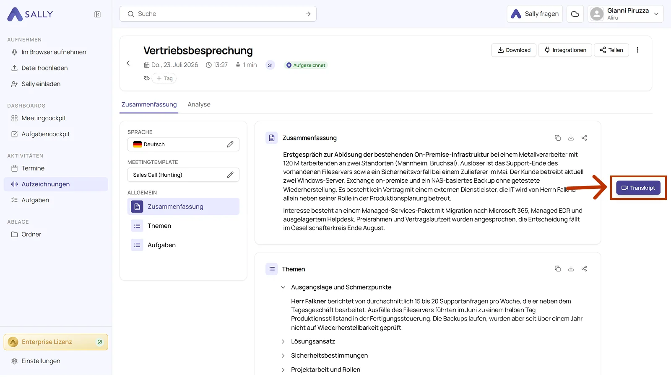Open the Transkript button
The width and height of the screenshot is (671, 377).
point(638,188)
